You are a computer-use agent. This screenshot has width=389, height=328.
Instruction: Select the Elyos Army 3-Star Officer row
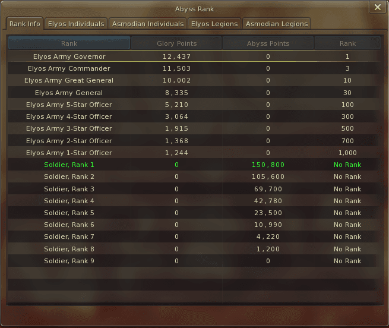(x=194, y=128)
